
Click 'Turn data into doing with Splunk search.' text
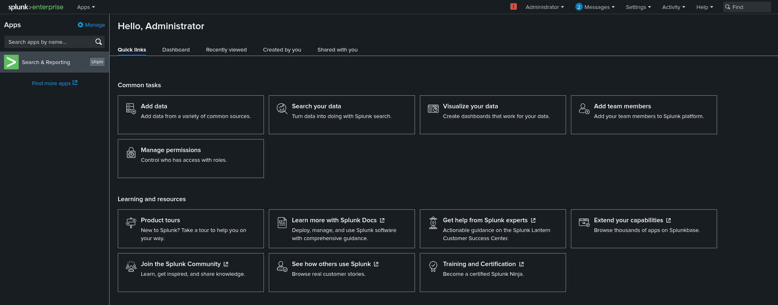tap(341, 116)
